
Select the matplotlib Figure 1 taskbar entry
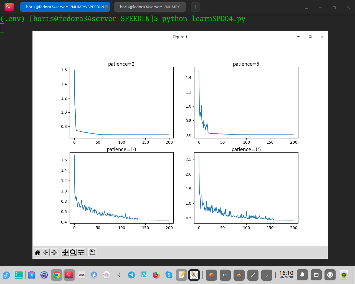194,275
